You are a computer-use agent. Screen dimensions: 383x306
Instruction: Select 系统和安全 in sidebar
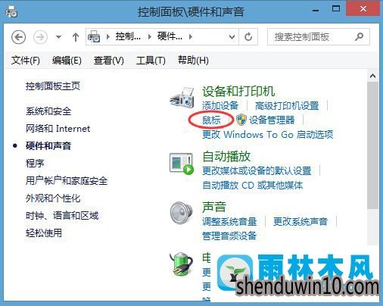coord(48,111)
